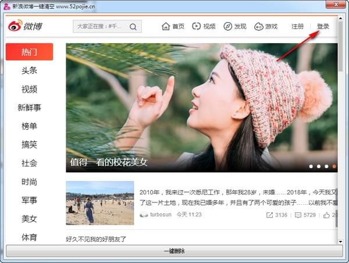Open the 新鲜事 category

pyautogui.click(x=30, y=108)
